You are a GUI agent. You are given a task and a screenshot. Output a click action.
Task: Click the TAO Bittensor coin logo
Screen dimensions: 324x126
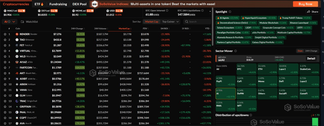[x=17, y=40]
